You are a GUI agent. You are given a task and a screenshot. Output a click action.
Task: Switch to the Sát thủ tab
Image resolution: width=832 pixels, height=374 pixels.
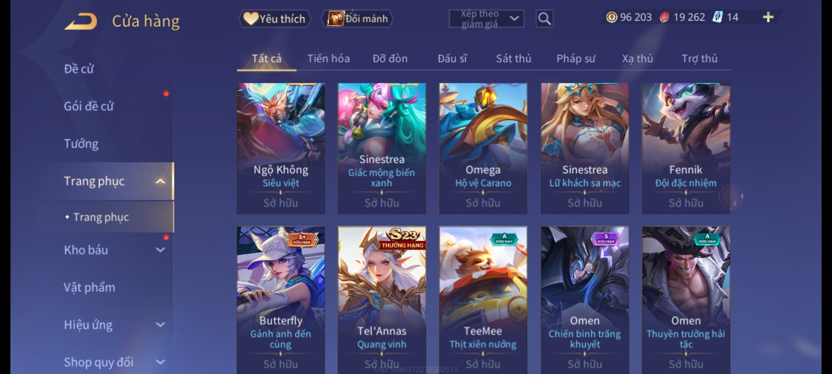click(x=513, y=59)
